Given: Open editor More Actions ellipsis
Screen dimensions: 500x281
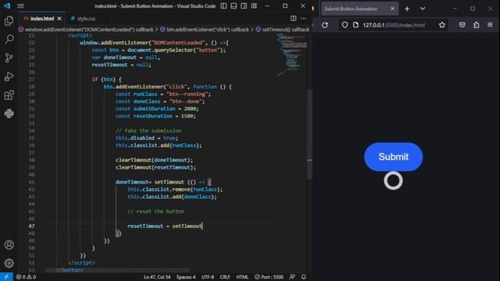Looking at the screenshot, I should pyautogui.click(x=303, y=19).
